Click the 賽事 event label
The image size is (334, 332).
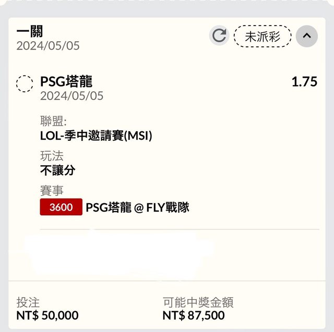tap(52, 191)
